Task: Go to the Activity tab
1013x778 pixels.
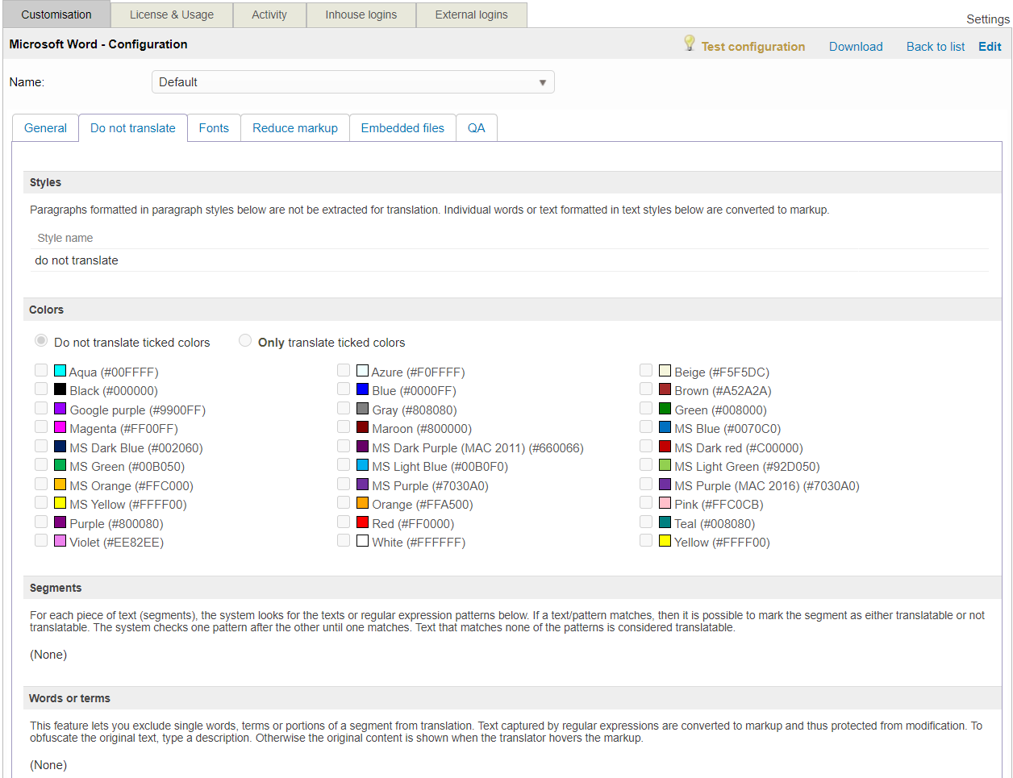Action: (x=269, y=15)
